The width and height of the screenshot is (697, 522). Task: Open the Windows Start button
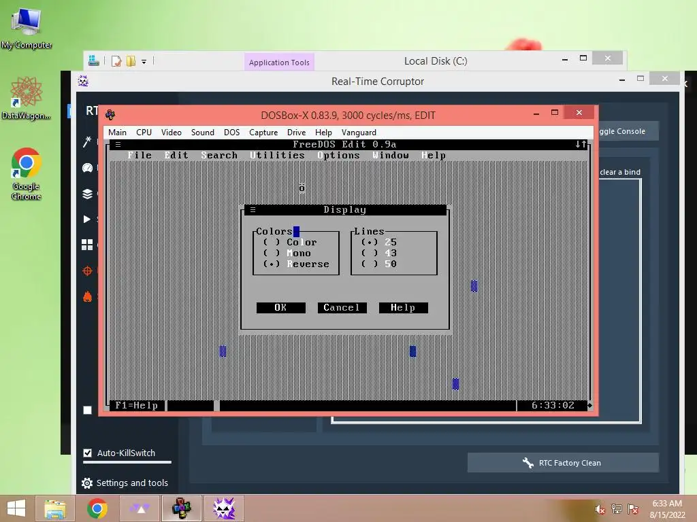(16, 508)
